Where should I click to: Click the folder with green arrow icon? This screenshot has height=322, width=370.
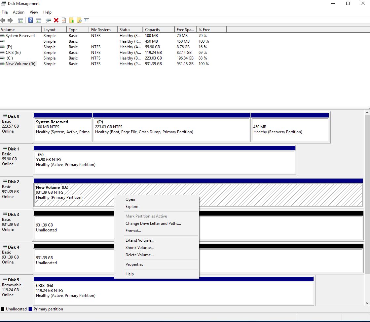[72, 20]
